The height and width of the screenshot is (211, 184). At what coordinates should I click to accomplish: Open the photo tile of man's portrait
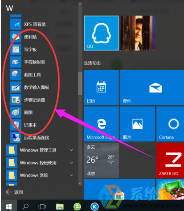click(138, 33)
